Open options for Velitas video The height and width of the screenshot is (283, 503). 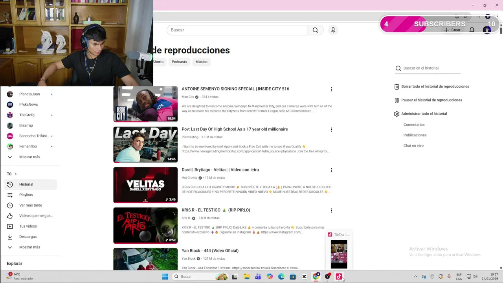click(331, 170)
